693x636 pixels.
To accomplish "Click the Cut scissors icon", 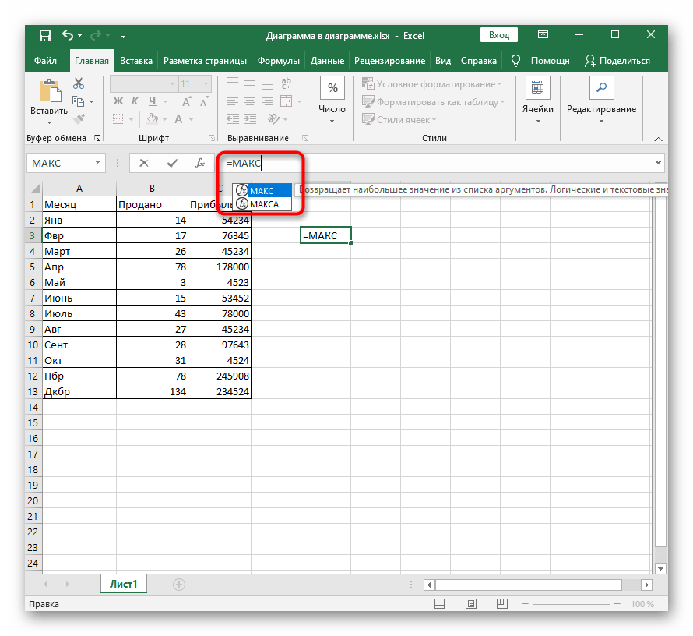I will click(x=79, y=83).
